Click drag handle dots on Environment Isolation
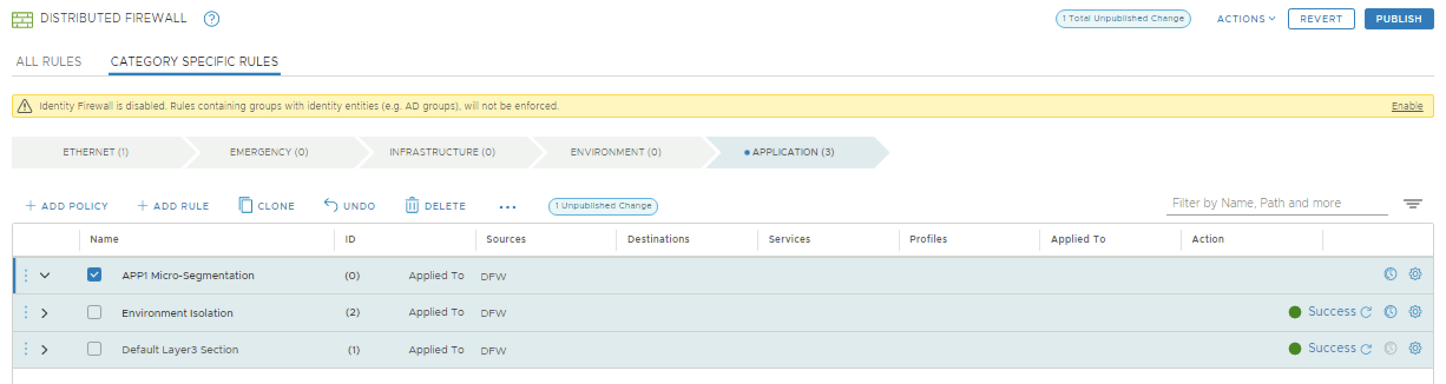This screenshot has width=1446, height=384. point(26,312)
